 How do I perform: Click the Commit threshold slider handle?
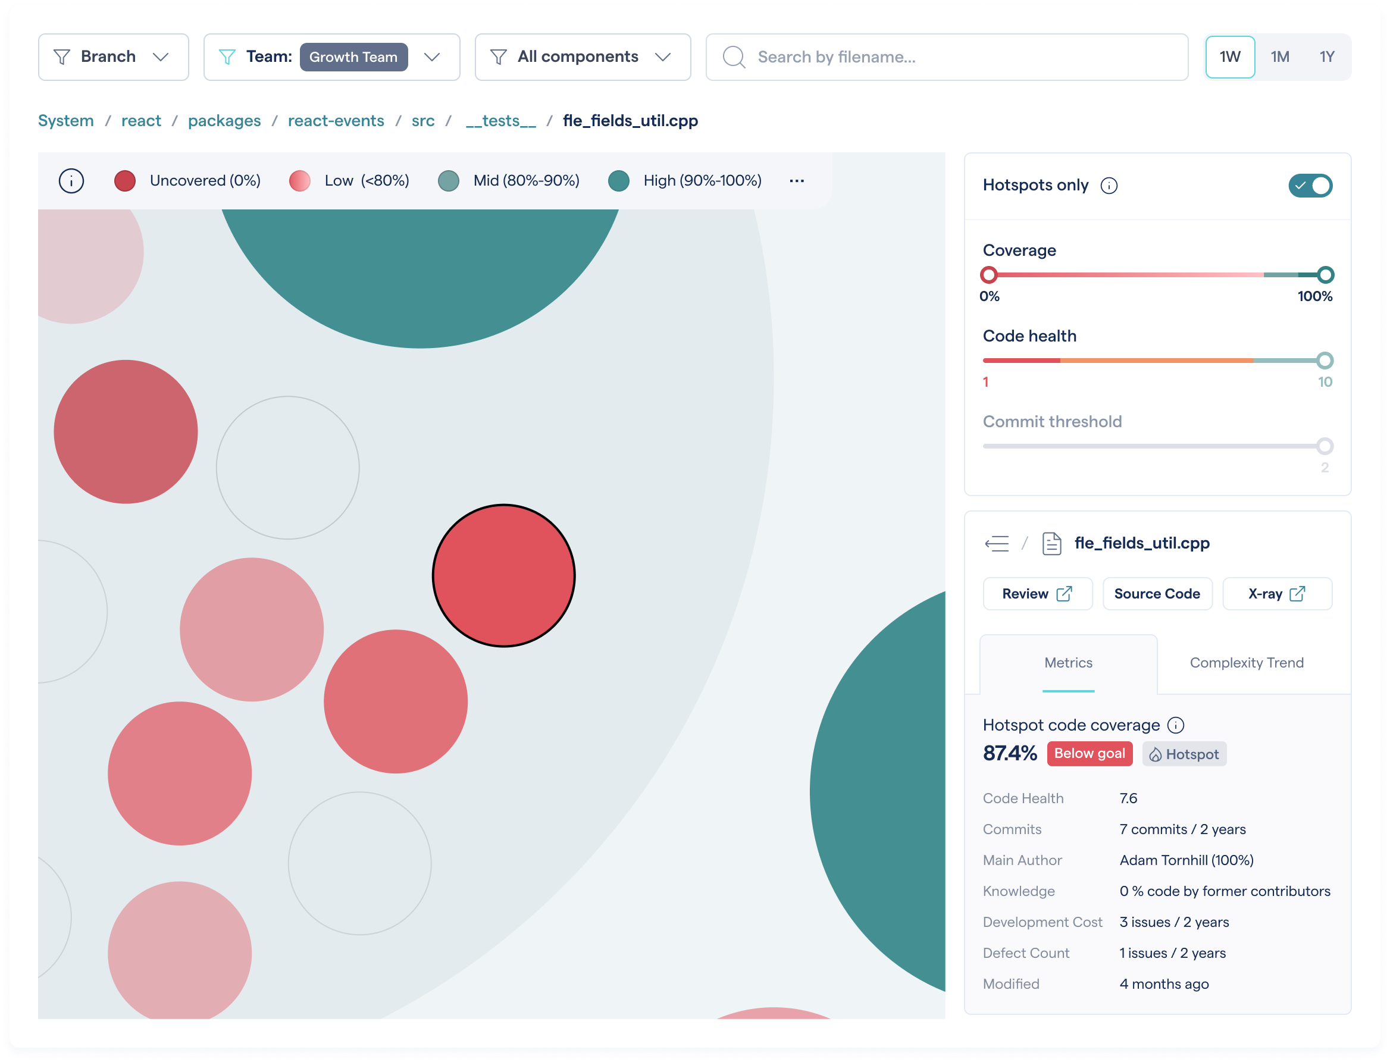click(1325, 446)
